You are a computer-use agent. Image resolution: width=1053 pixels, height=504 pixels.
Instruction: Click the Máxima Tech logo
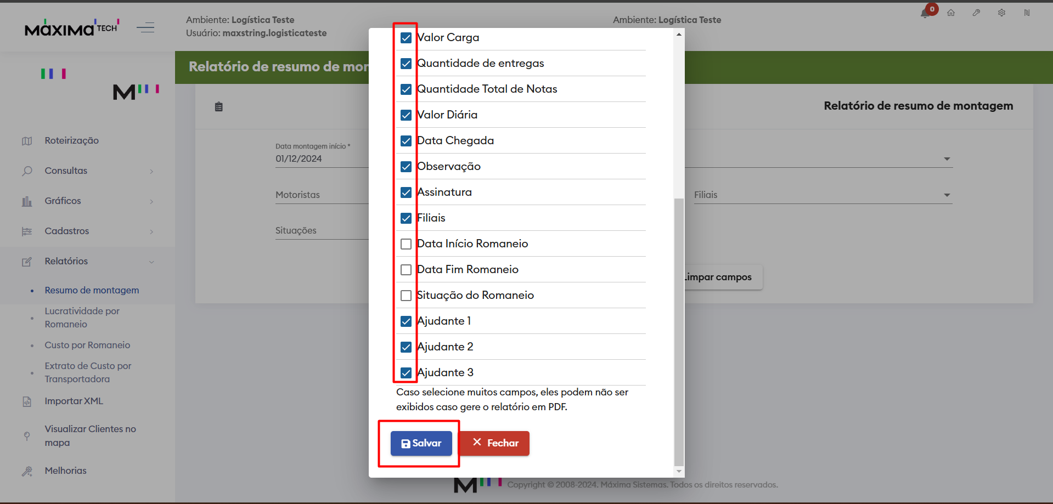[x=72, y=27]
